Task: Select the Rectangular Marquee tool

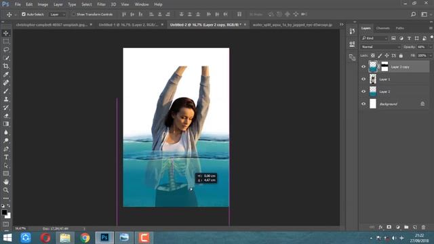Action: click(x=6, y=41)
